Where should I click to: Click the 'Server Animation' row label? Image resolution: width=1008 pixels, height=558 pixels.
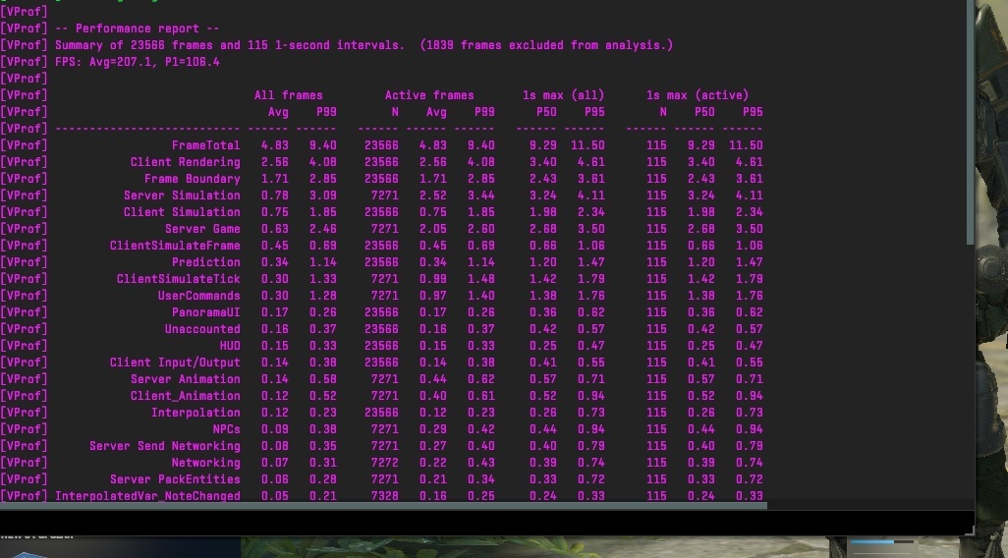(x=185, y=380)
